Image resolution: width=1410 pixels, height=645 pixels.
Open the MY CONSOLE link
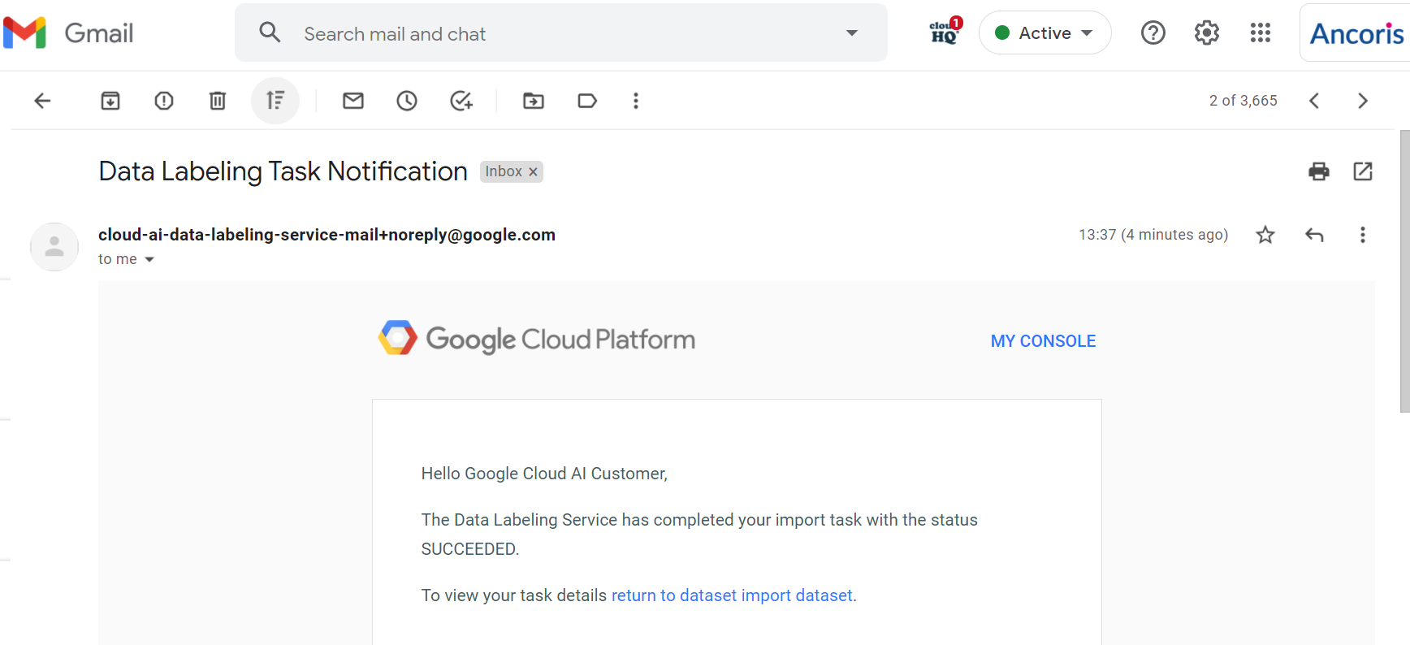pyautogui.click(x=1043, y=341)
